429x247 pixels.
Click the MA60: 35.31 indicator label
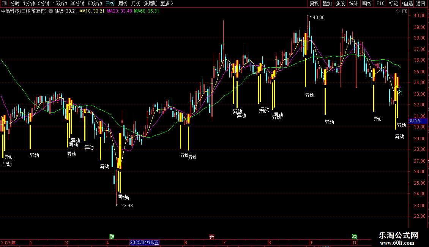coord(147,11)
